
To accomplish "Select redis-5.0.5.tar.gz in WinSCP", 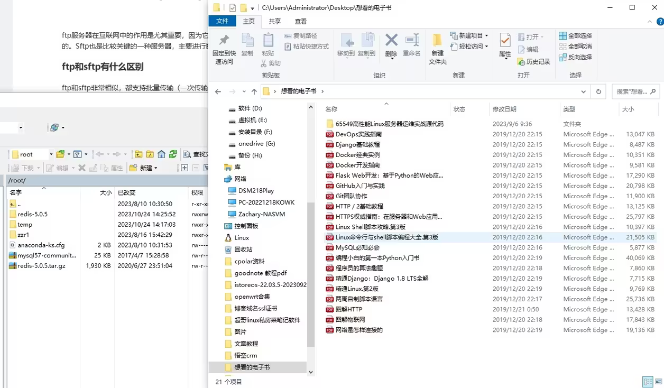I will pyautogui.click(x=41, y=266).
